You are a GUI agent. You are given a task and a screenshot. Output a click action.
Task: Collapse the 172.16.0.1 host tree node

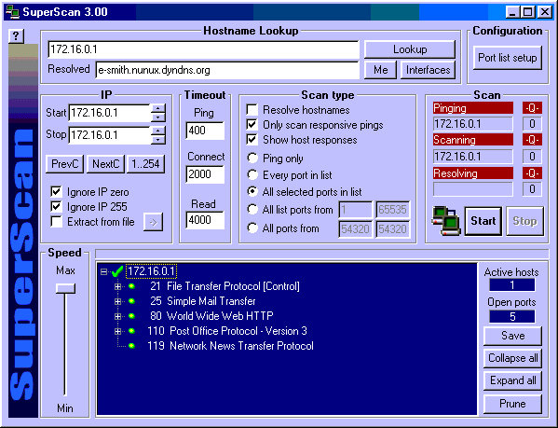(x=103, y=272)
